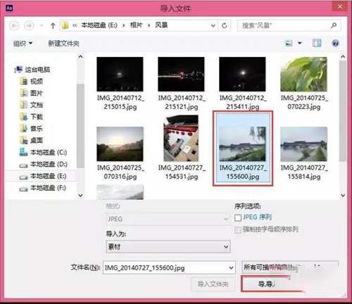Click the 导入 button
This screenshot has height=304, width=352.
pos(266,284)
